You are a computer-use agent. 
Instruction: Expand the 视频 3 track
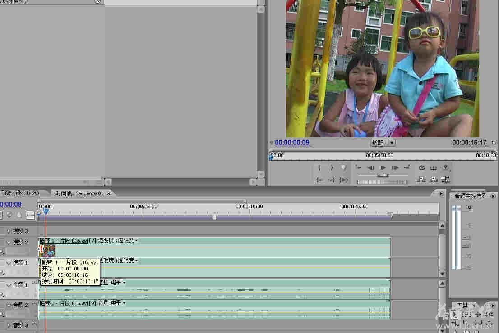(9, 231)
